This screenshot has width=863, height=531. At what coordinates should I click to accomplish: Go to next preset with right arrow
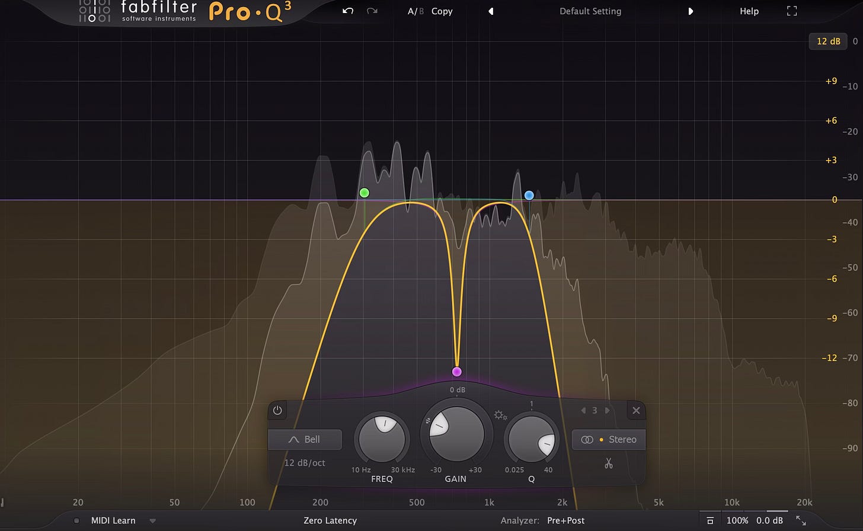(x=691, y=11)
